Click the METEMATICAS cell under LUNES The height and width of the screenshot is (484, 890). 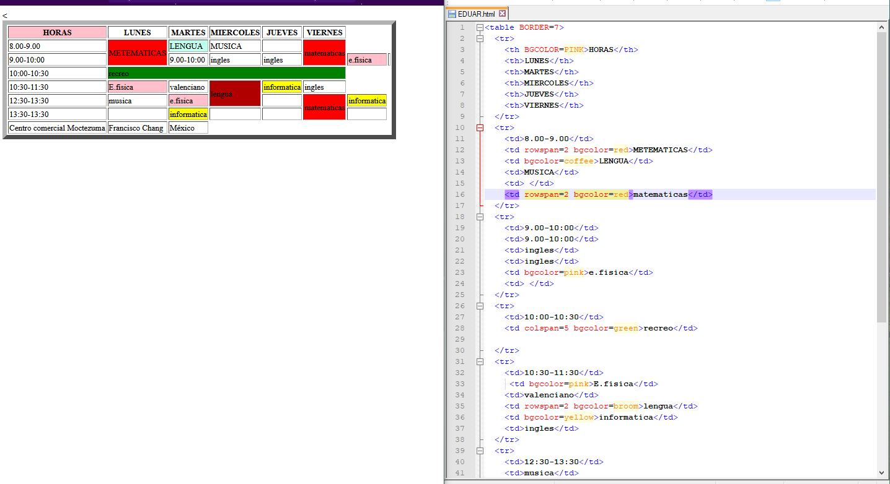[x=138, y=53]
